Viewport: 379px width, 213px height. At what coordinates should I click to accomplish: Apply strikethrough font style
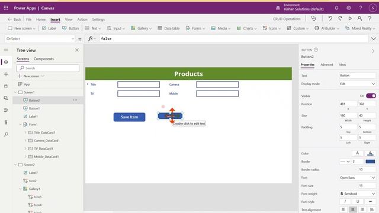(x=370, y=201)
